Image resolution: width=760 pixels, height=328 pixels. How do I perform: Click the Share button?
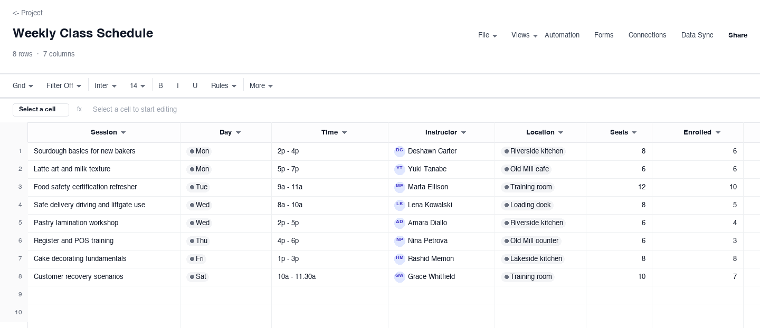click(738, 35)
